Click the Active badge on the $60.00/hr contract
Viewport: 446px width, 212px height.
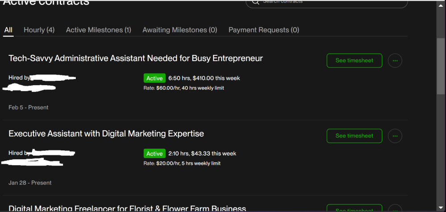pos(154,78)
